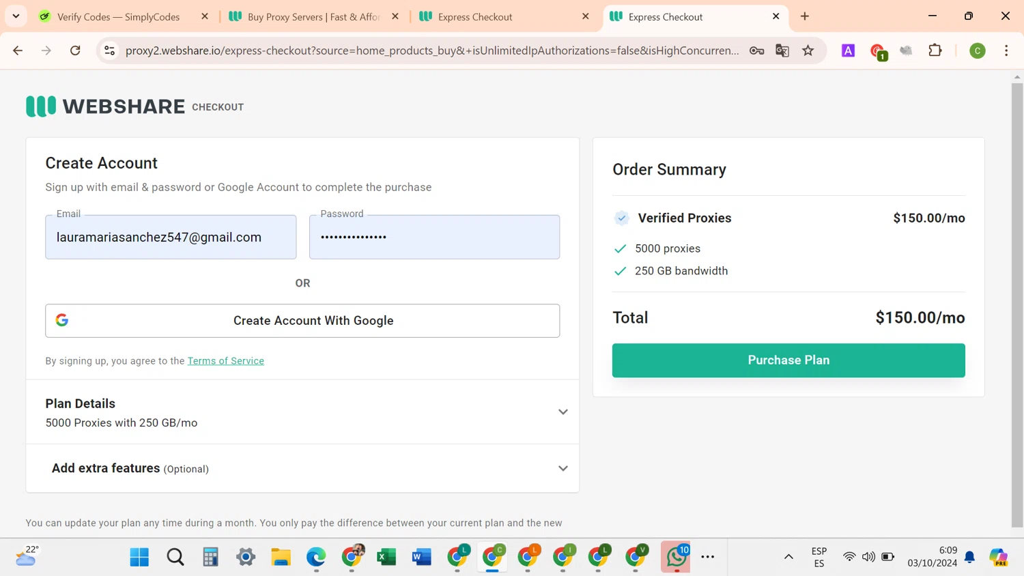Switch to the Buy Proxy Servers tab
The width and height of the screenshot is (1024, 576).
(x=314, y=17)
